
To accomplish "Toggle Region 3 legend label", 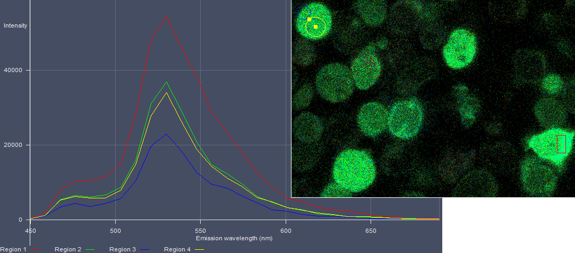I will click(x=123, y=249).
